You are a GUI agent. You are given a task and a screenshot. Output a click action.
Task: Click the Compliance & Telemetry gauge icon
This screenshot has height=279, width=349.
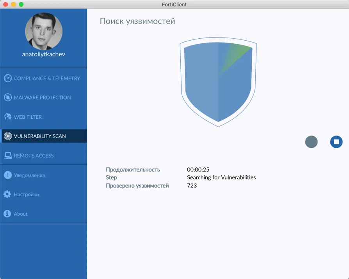8,78
